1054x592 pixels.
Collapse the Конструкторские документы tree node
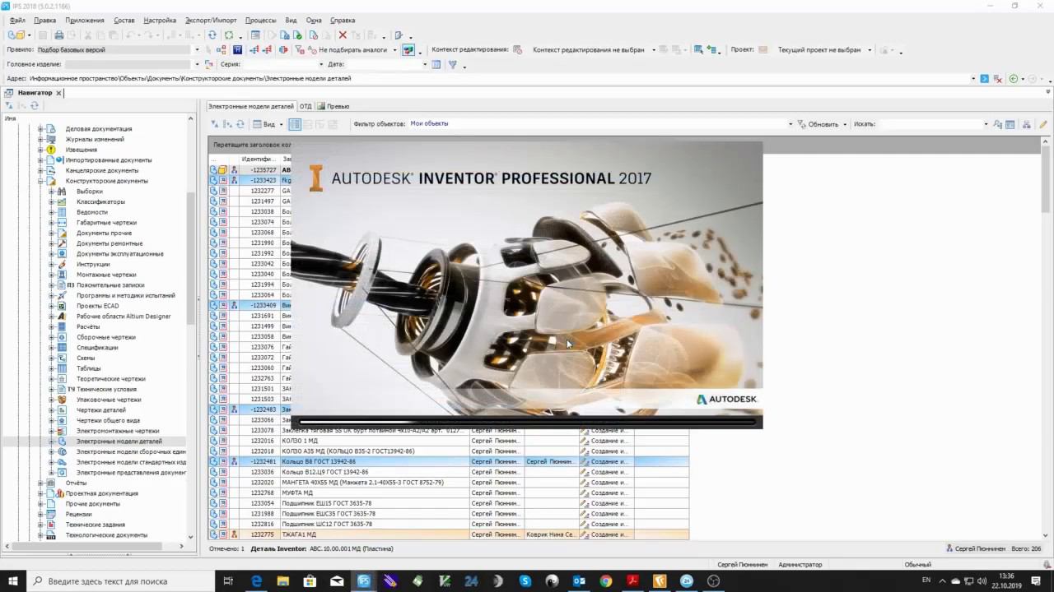pyautogui.click(x=40, y=181)
